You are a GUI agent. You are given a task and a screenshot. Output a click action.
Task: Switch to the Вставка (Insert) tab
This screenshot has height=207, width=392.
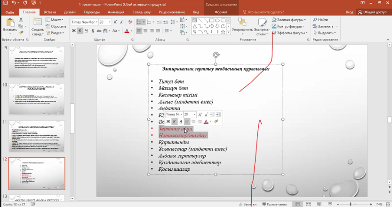pos(49,12)
